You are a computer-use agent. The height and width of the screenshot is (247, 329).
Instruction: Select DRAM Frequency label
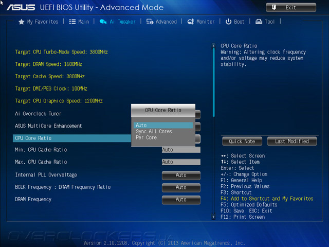[33, 199]
